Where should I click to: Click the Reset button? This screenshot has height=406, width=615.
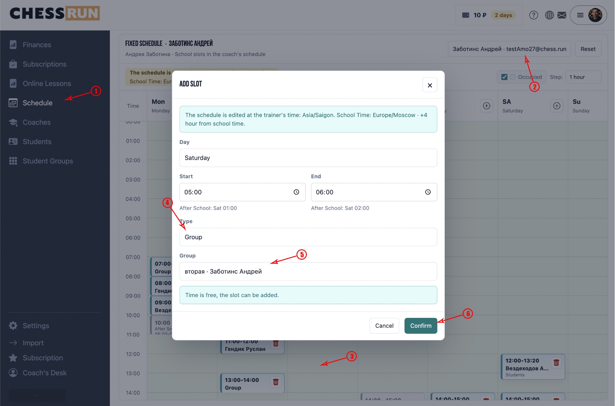[x=588, y=49]
